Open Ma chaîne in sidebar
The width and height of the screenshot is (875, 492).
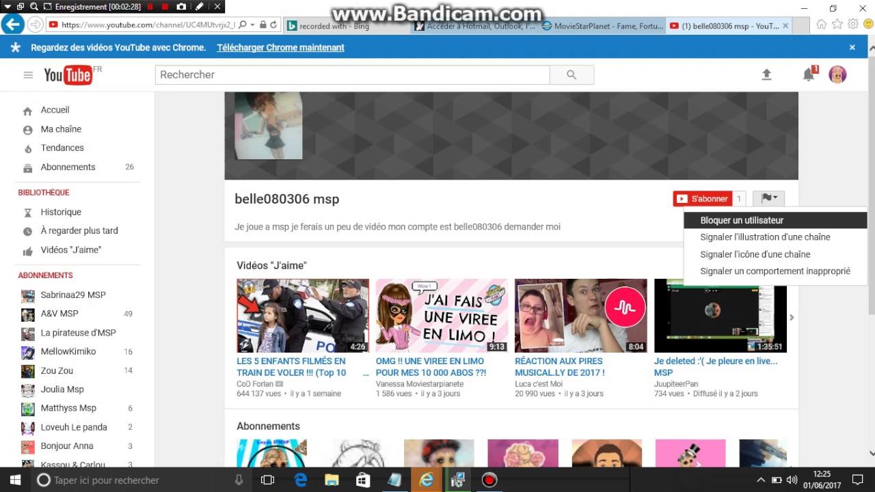coord(61,129)
